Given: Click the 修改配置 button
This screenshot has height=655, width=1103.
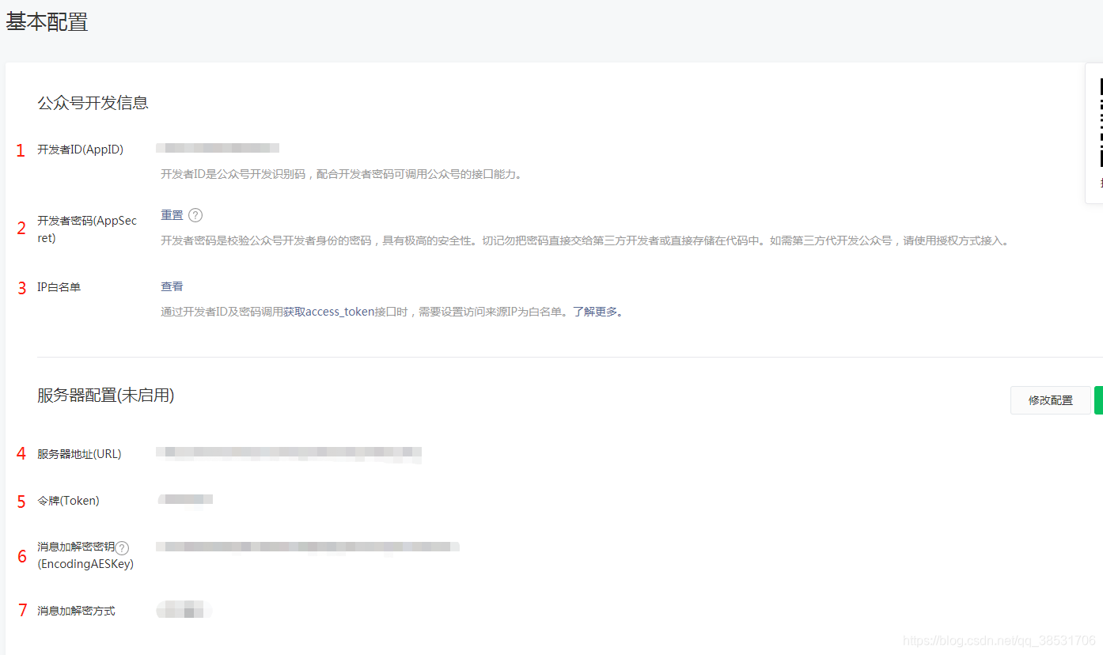Looking at the screenshot, I should click(x=1051, y=400).
